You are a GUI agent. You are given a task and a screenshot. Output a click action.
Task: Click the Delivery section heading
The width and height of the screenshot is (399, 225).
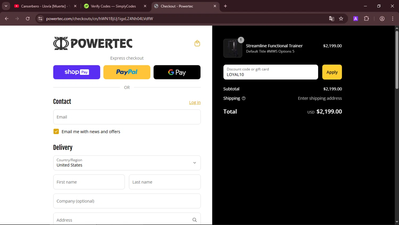(x=63, y=147)
